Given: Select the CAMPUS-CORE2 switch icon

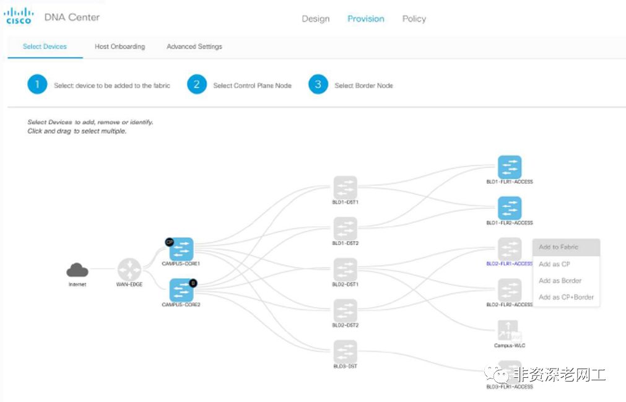Looking at the screenshot, I should click(181, 291).
